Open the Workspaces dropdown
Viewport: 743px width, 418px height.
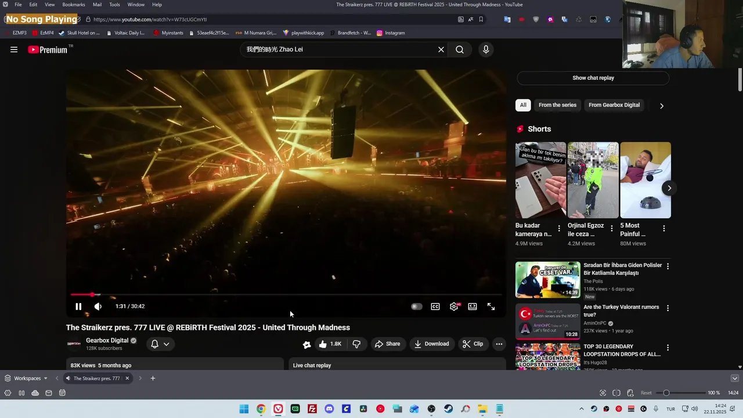[x=27, y=379]
